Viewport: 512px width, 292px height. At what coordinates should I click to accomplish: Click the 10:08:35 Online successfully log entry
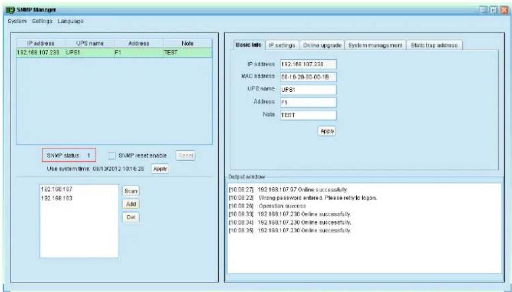tap(290, 231)
